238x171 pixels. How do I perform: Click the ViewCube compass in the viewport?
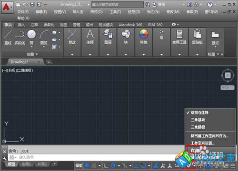(x=228, y=76)
